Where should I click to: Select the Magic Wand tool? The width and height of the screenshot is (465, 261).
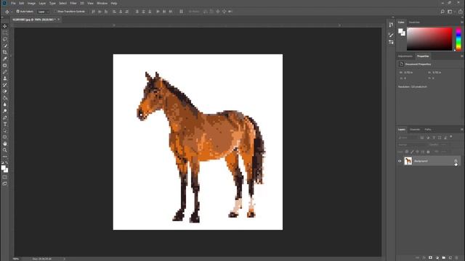pyautogui.click(x=5, y=46)
